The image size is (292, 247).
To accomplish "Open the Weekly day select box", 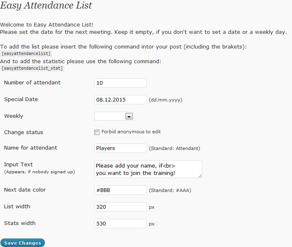I will (114, 116).
